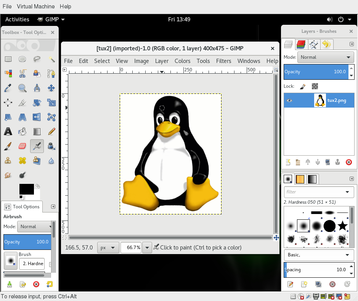Open the Layer menu
The width and height of the screenshot is (358, 301).
162,61
